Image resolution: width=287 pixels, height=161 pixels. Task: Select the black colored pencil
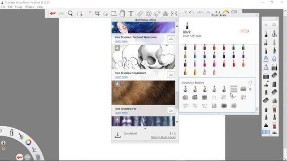tap(185, 47)
